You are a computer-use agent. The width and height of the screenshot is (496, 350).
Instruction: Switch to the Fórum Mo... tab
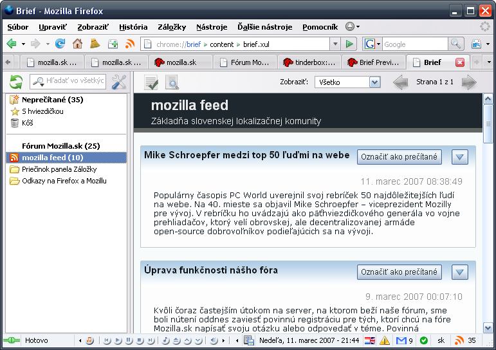(x=245, y=62)
